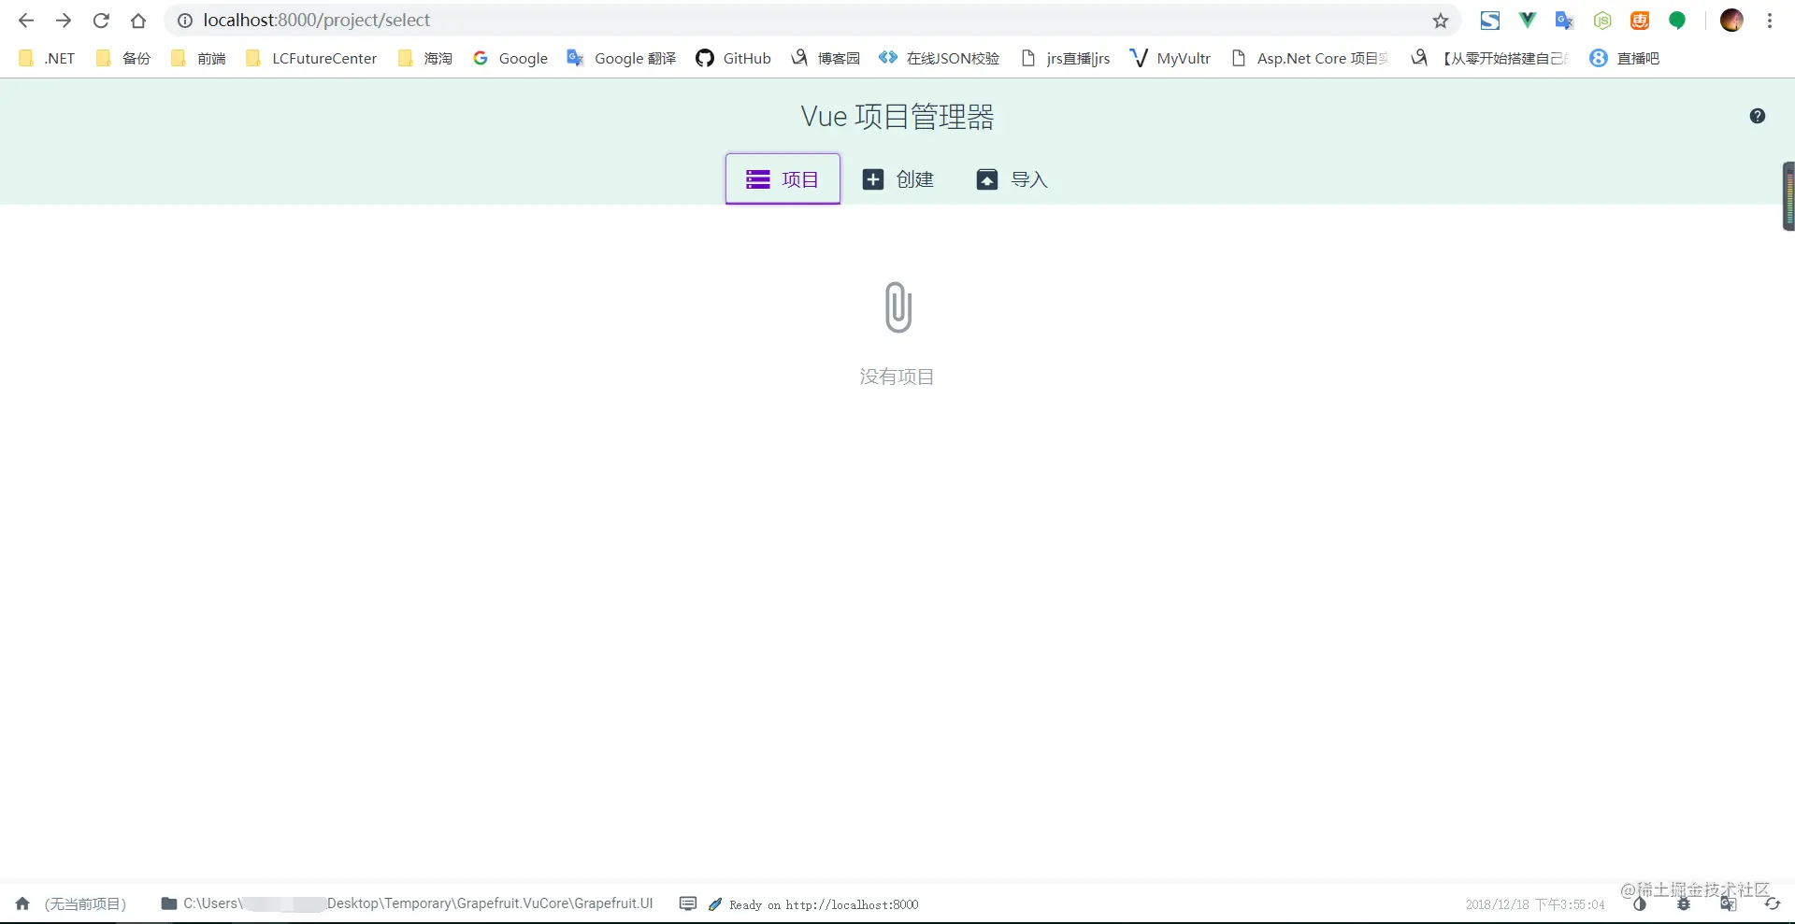Image resolution: width=1795 pixels, height=924 pixels.
Task: Click the blue S extension icon
Action: [x=1490, y=21]
